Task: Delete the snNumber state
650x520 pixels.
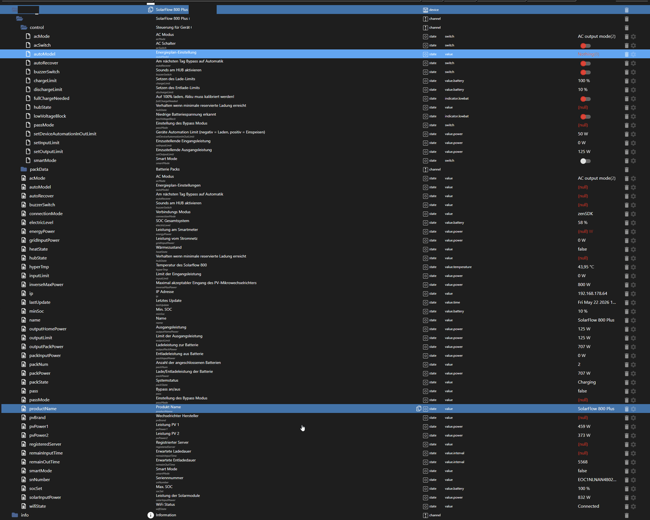Action: [x=627, y=480]
